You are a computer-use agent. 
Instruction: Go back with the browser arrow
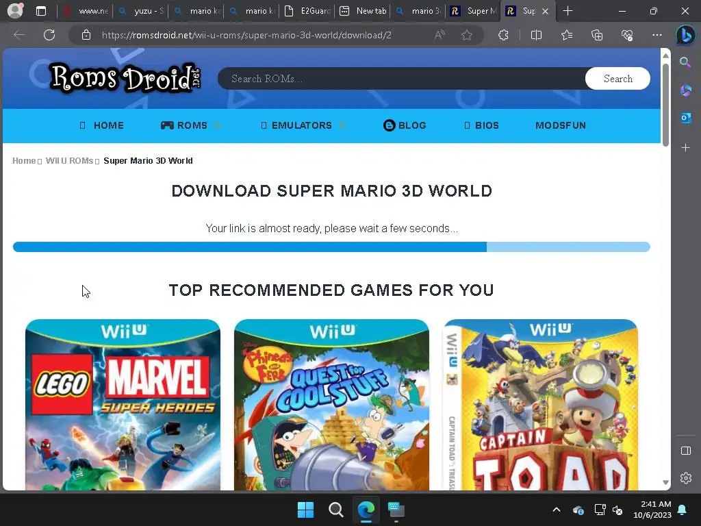pos(18,35)
